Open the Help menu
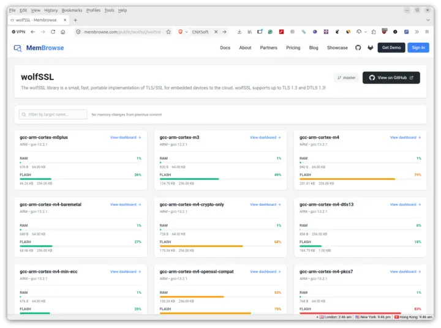The height and width of the screenshot is (328, 441). 123,10
